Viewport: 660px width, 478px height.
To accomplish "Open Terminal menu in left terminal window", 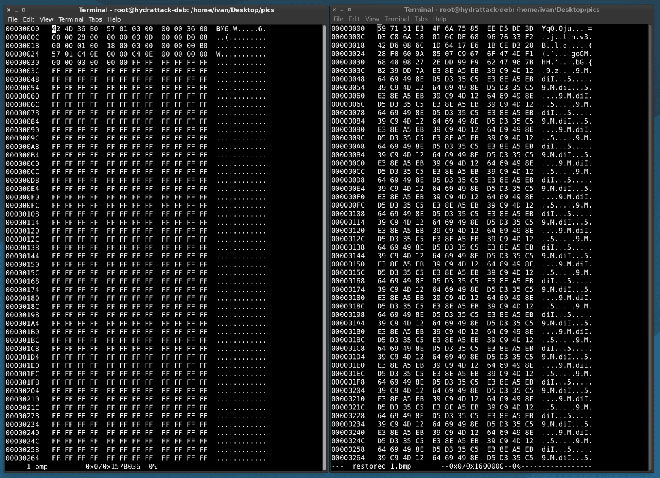I will (71, 19).
